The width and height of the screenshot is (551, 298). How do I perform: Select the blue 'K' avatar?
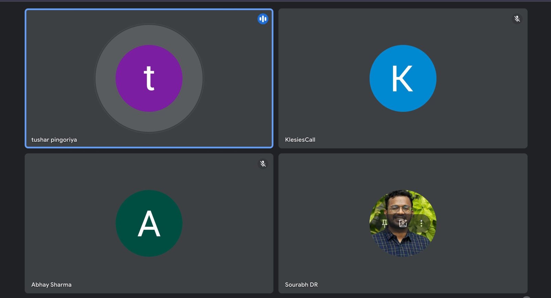tap(403, 78)
